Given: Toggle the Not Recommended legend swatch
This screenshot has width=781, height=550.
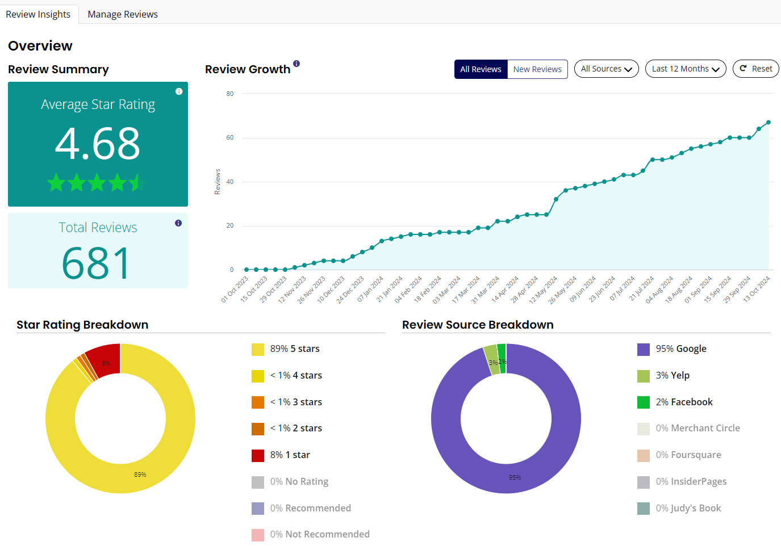Looking at the screenshot, I should tap(258, 535).
